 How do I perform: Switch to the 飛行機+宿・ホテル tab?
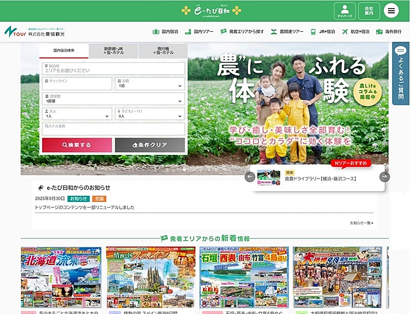tap(162, 51)
